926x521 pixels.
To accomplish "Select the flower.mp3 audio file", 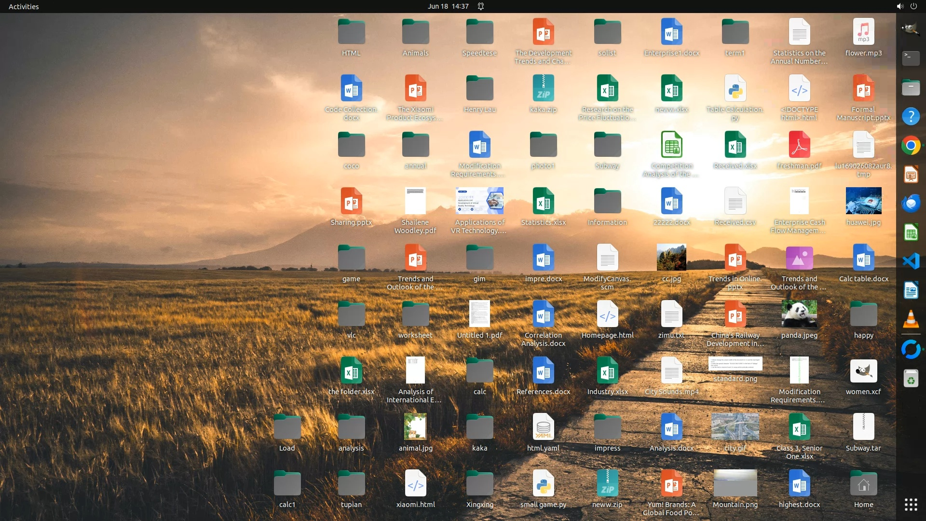I will coord(863,32).
